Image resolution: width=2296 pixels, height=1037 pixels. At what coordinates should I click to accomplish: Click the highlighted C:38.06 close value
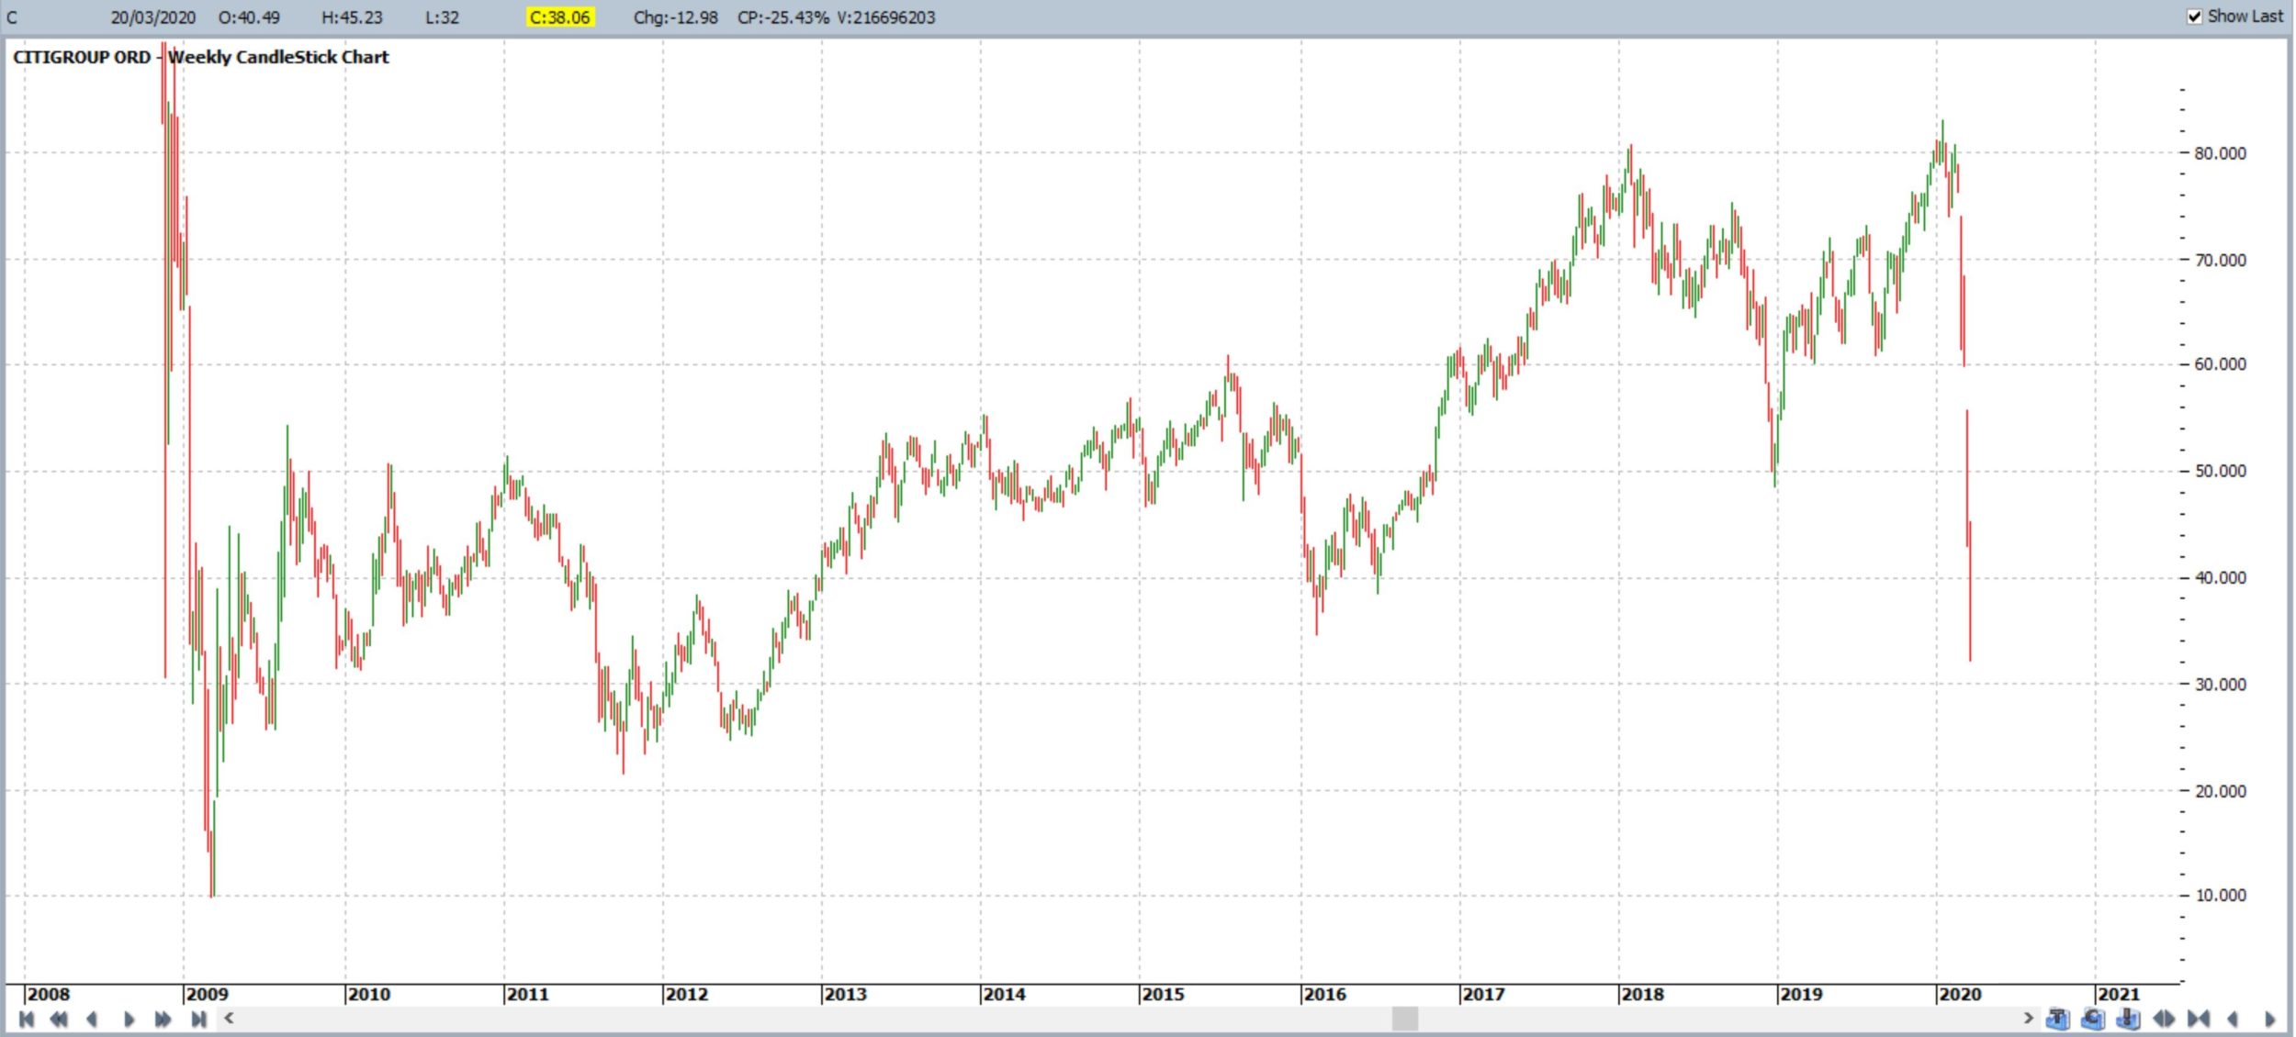560,17
